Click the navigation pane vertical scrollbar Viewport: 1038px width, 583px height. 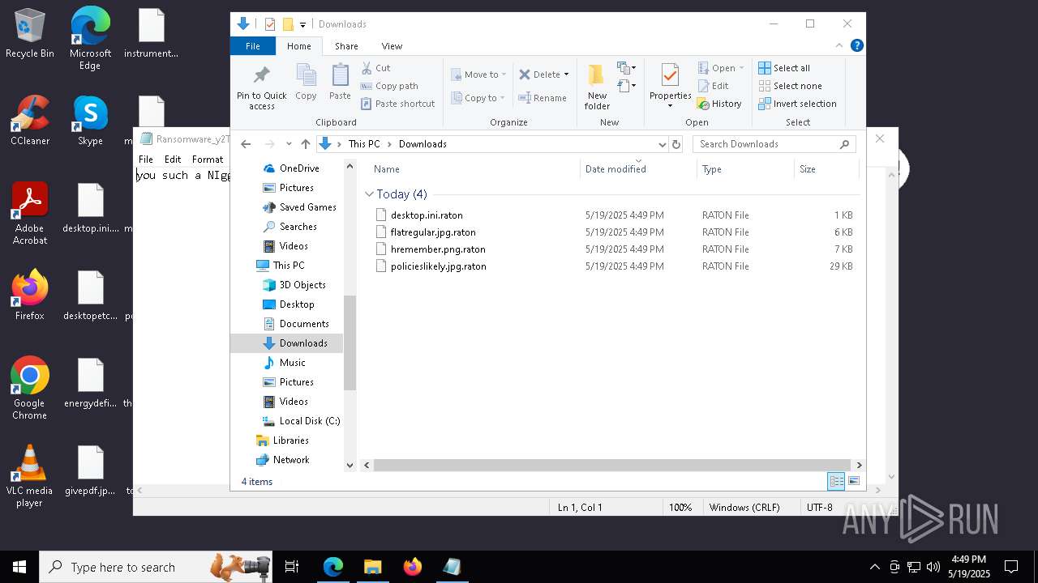tap(350, 343)
